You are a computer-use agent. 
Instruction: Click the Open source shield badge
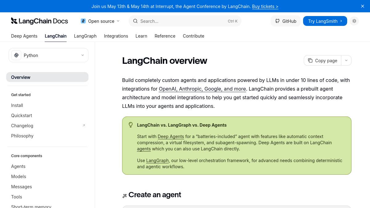pyautogui.click(x=83, y=21)
